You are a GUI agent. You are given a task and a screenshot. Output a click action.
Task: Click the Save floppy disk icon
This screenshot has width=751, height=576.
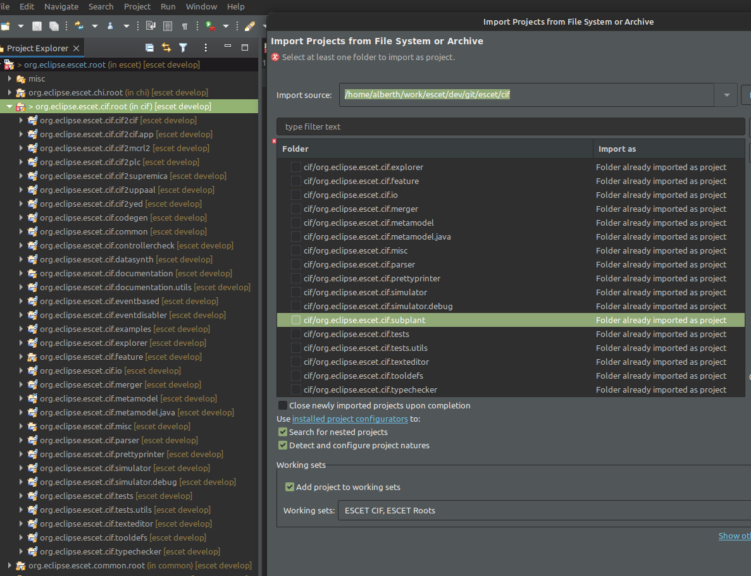37,26
